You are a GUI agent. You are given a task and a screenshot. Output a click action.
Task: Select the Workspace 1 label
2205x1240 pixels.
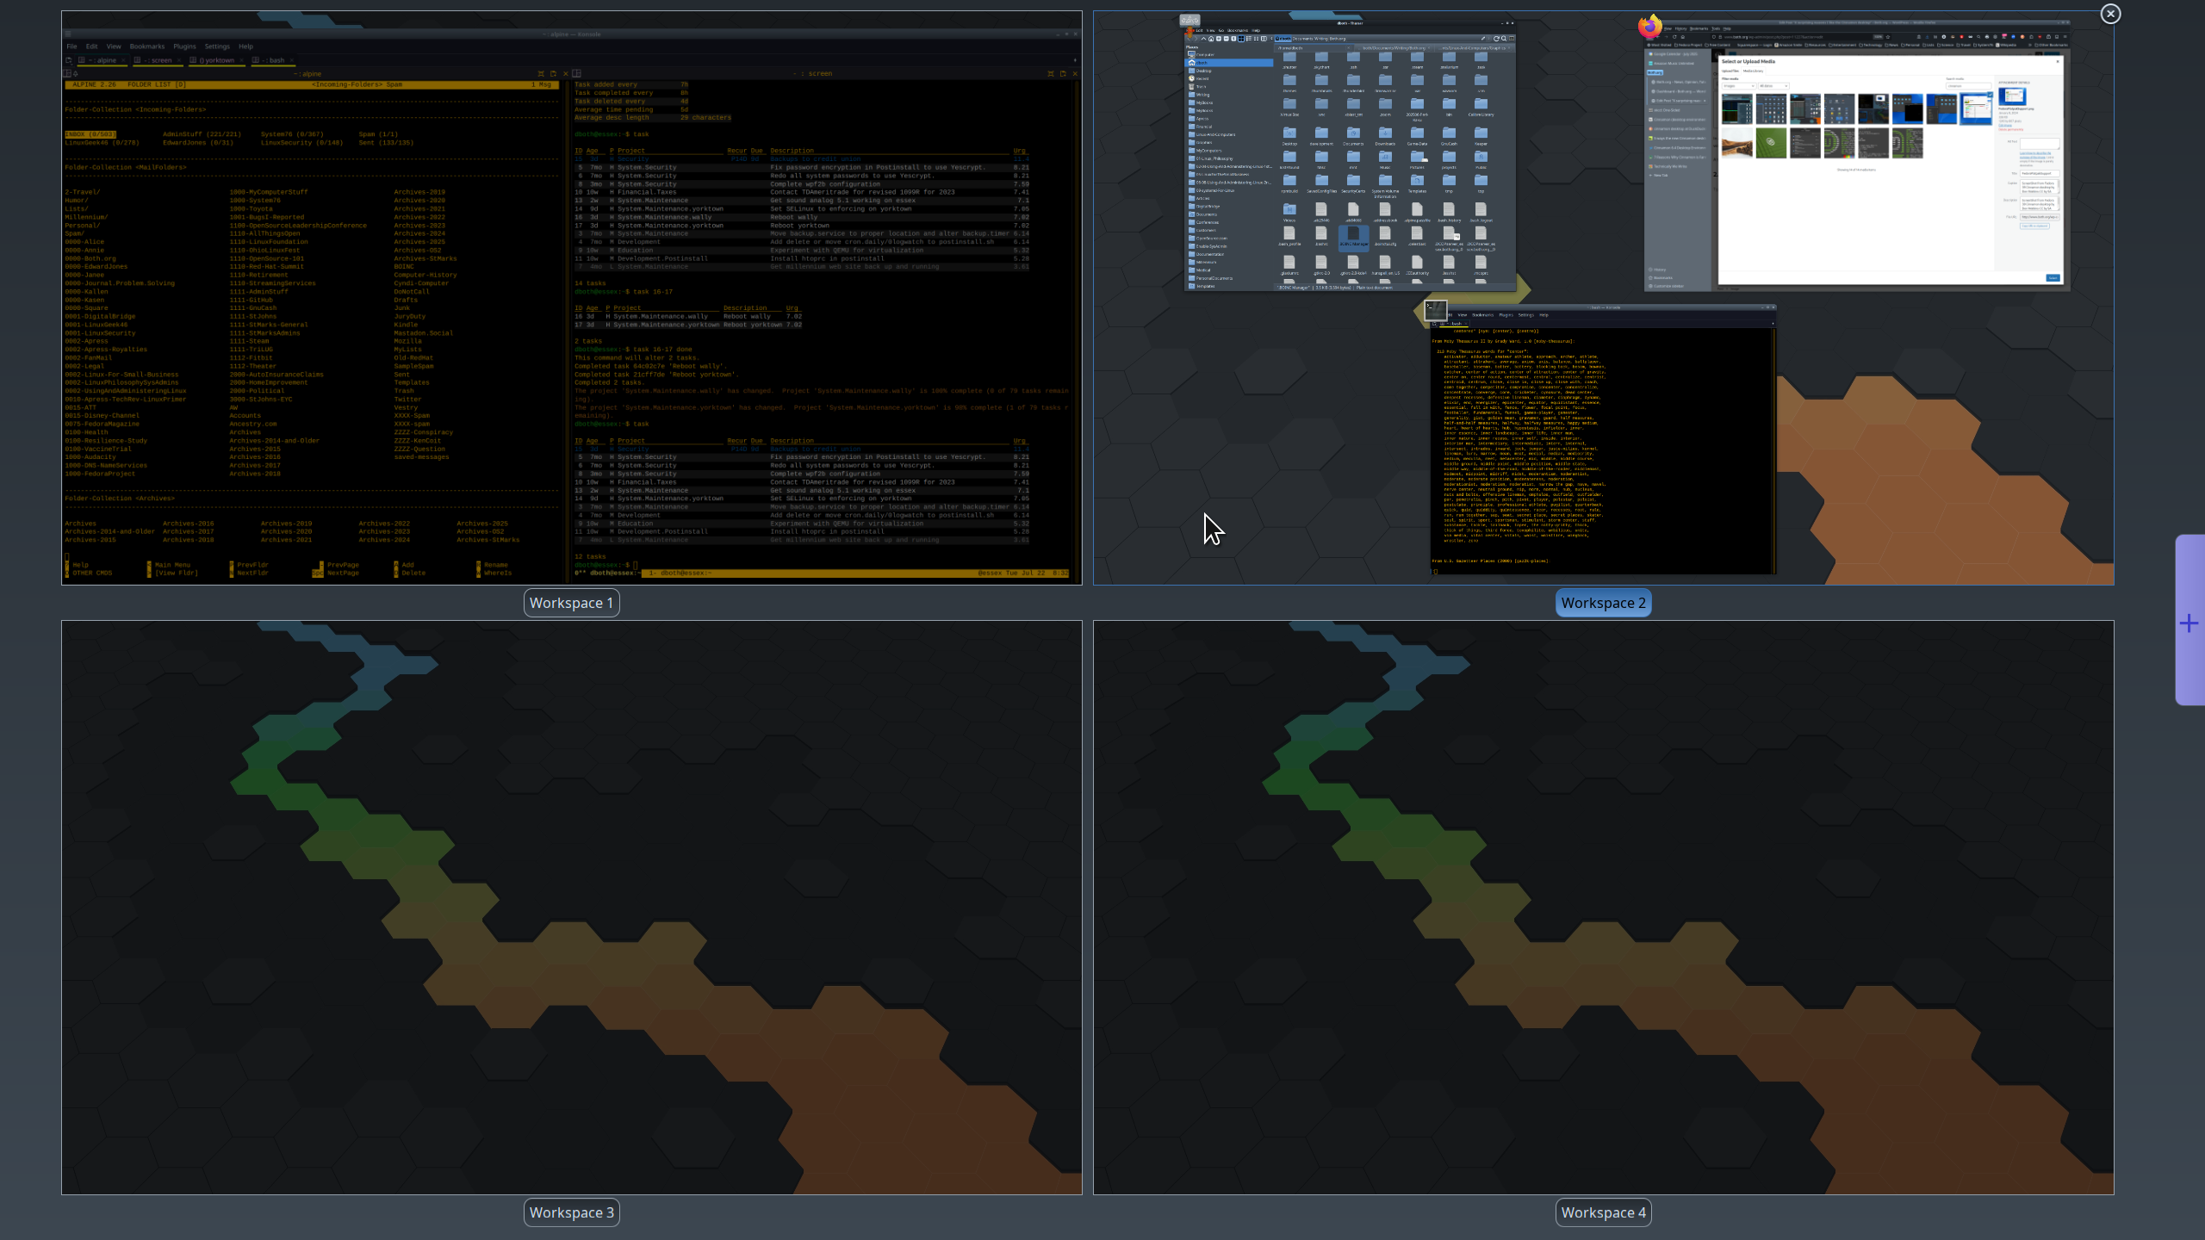point(572,603)
